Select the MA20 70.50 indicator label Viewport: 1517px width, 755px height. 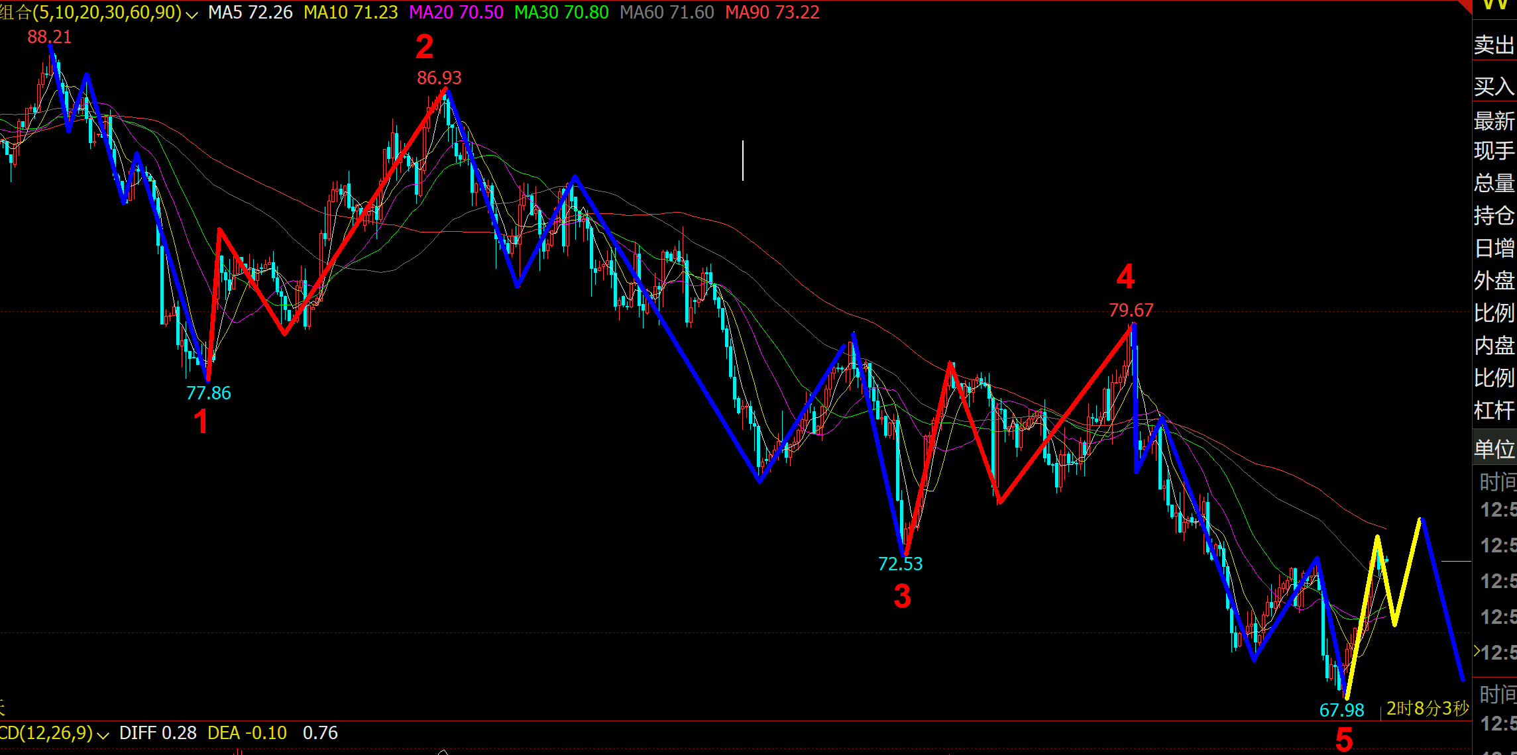[456, 13]
